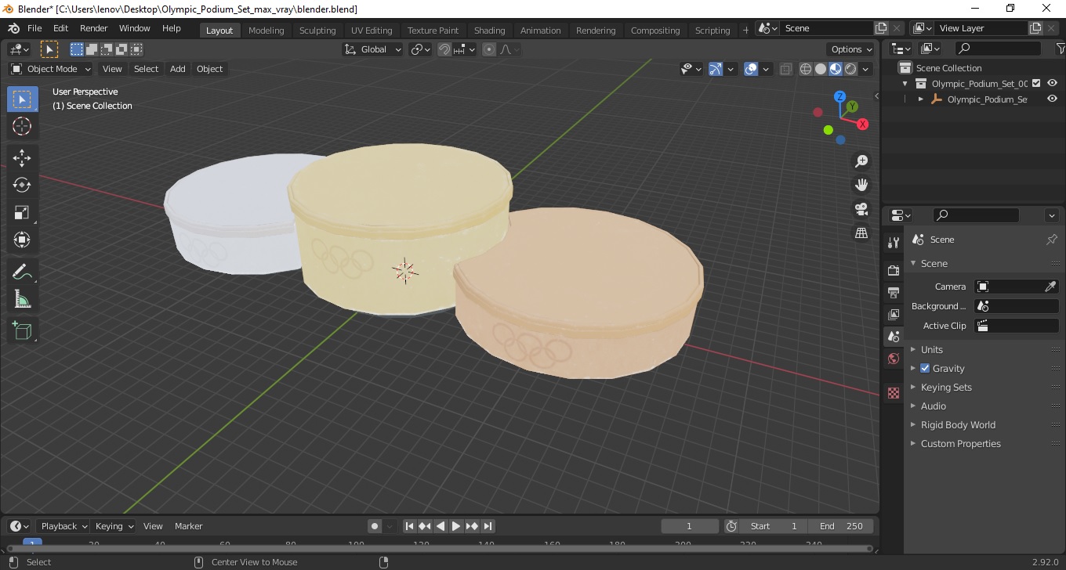Switch to Rendered shading
Viewport: 1066px width, 570px height.
coord(850,69)
